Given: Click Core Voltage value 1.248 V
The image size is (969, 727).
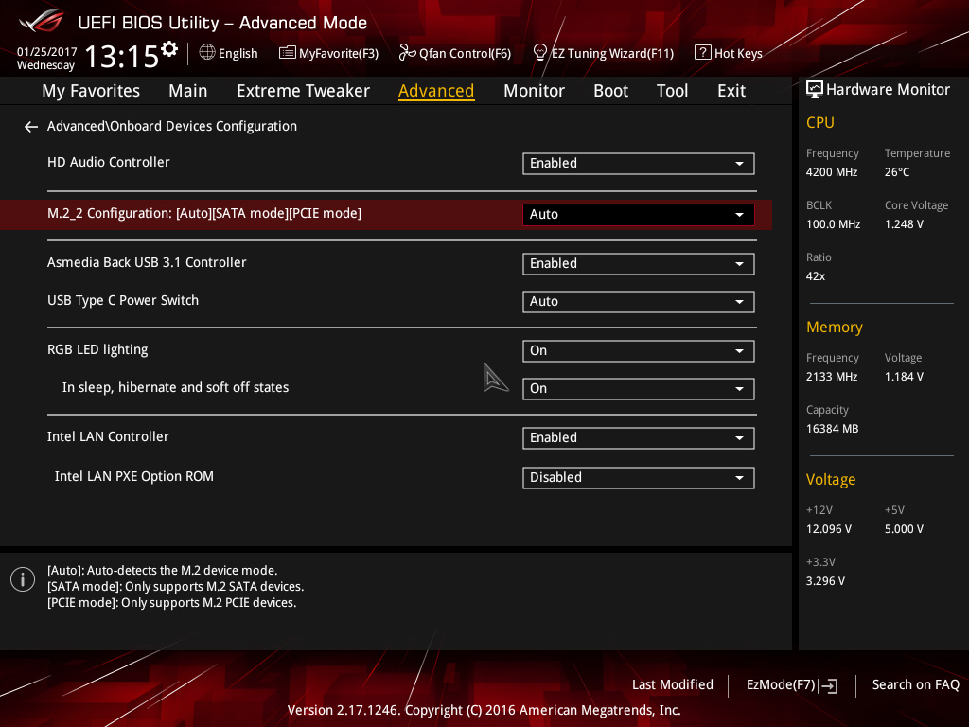Looking at the screenshot, I should [904, 224].
